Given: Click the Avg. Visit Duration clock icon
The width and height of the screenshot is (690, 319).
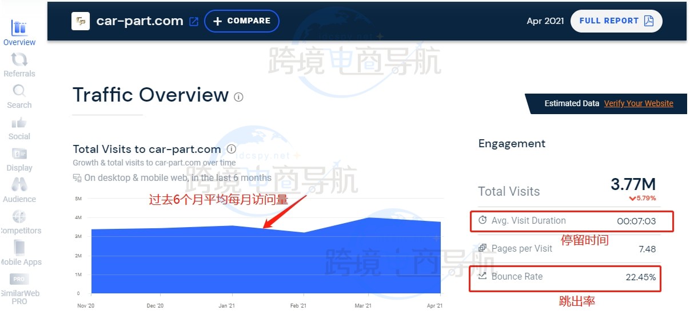Looking at the screenshot, I should tap(482, 220).
